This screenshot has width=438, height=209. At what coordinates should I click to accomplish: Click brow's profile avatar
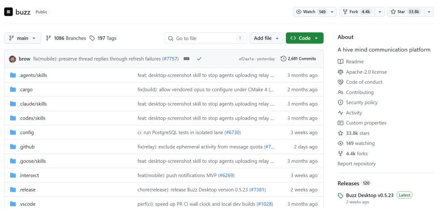click(x=12, y=59)
